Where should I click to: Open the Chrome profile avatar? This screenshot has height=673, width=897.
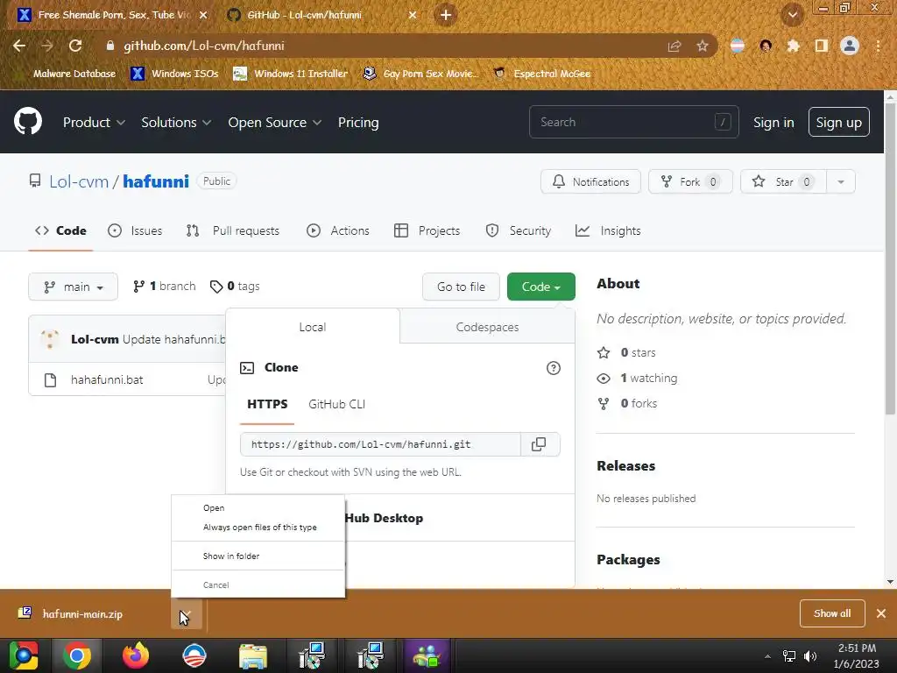pyautogui.click(x=850, y=46)
